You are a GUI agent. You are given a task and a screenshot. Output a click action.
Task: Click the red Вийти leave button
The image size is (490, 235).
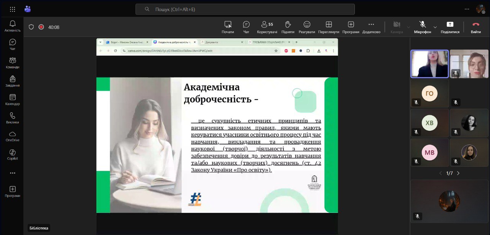pos(475,27)
